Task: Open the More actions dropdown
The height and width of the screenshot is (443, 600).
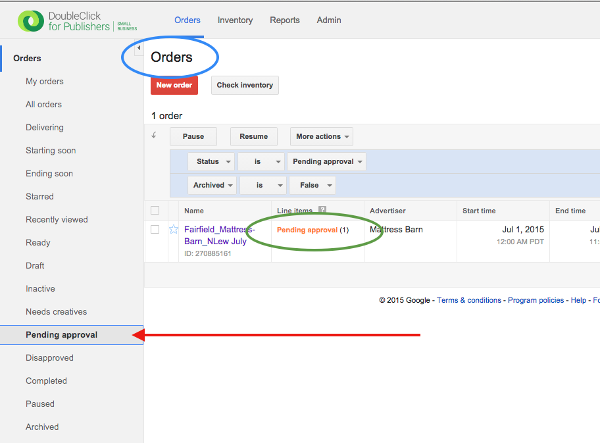Action: coord(322,136)
